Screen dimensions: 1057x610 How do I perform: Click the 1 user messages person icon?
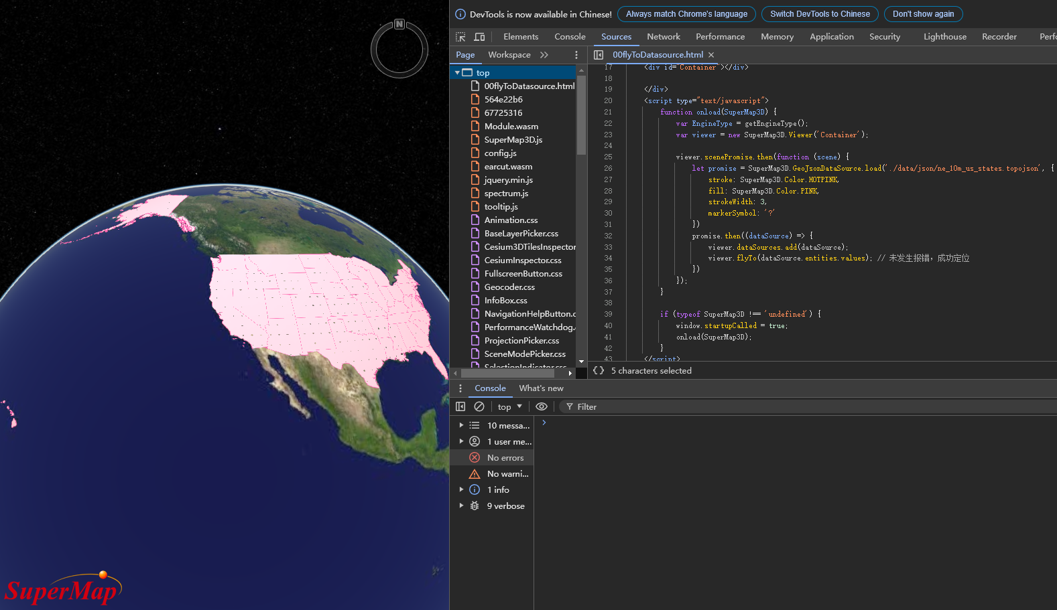(x=475, y=442)
